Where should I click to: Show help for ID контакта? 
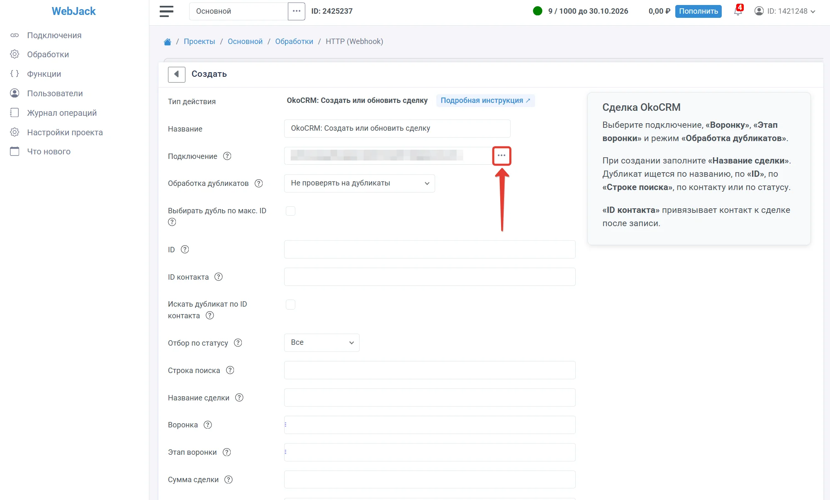pyautogui.click(x=219, y=277)
